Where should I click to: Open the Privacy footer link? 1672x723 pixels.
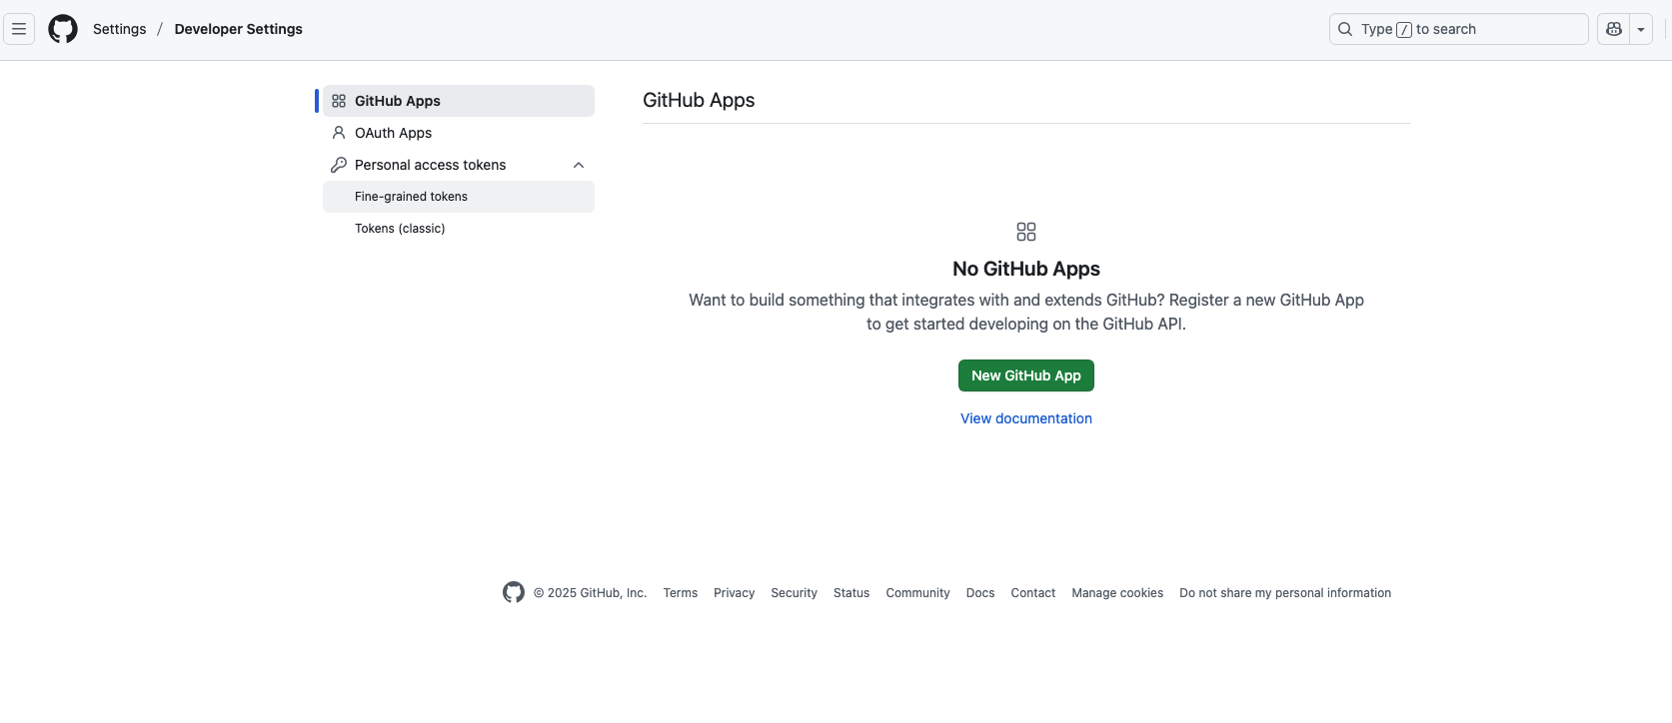[735, 593]
